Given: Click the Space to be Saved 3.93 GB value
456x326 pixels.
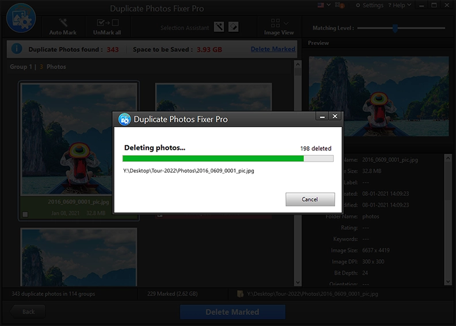Looking at the screenshot, I should [210, 50].
